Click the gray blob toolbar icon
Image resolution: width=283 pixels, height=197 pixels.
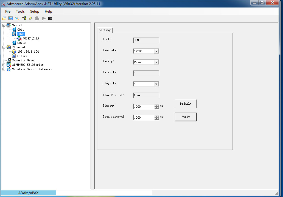[37, 18]
